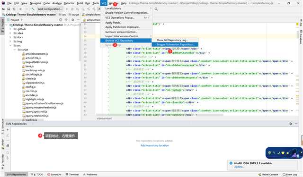303x177 pixels.
Task: Open the Help menu
Action: pyautogui.click(x=124, y=3)
